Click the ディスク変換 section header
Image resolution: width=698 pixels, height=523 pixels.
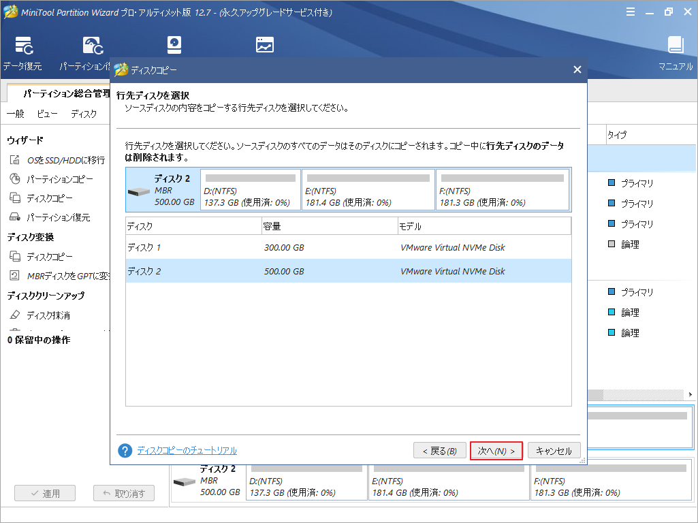[x=30, y=237]
